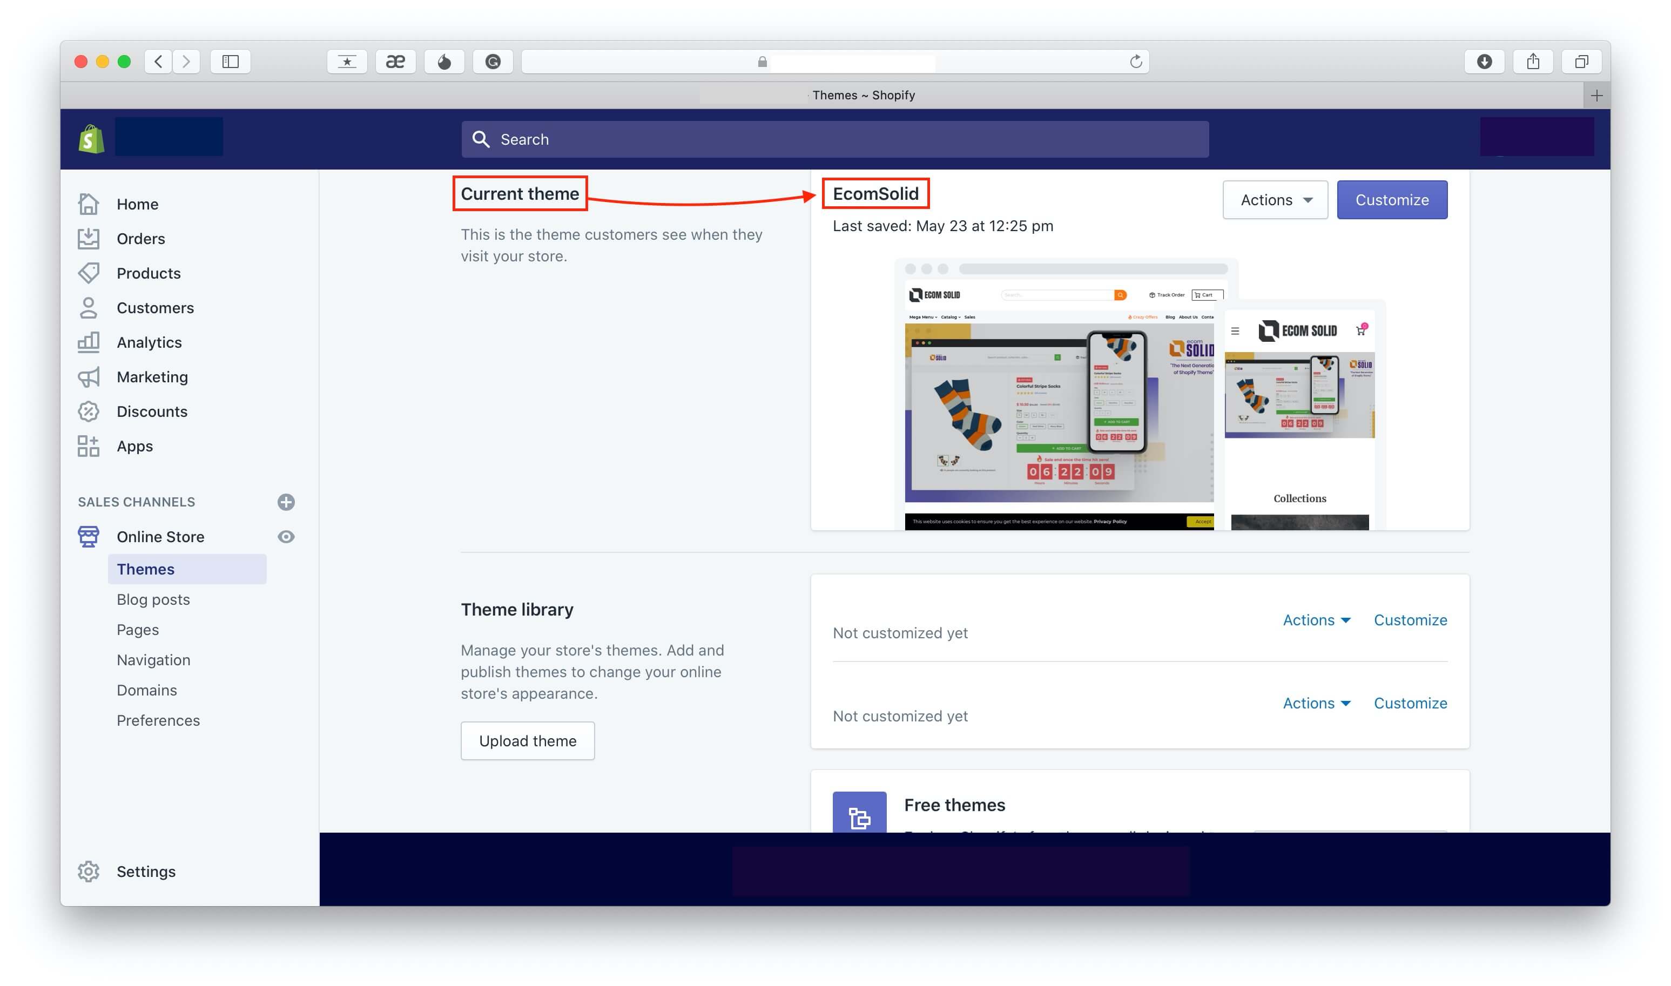Click the Upload theme button
Image resolution: width=1671 pixels, height=986 pixels.
coord(528,741)
